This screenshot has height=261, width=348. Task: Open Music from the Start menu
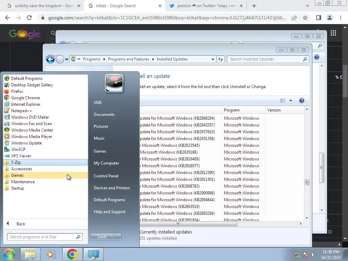[99, 138]
